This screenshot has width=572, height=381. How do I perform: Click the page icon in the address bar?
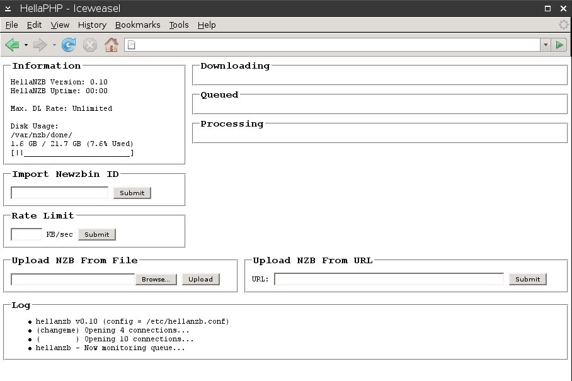tap(131, 45)
